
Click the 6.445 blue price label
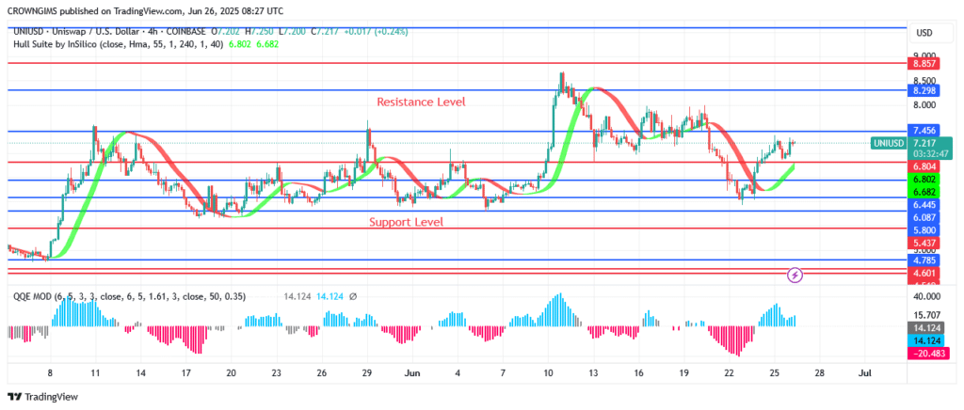(x=924, y=204)
